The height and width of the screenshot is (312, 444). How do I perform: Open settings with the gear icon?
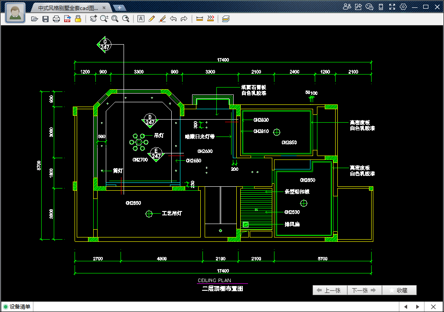(403, 7)
